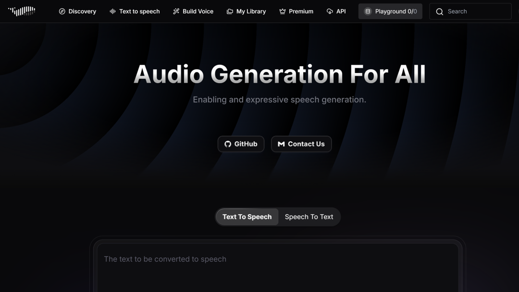Click into the text to be converted box
The image size is (519, 292).
click(278, 268)
